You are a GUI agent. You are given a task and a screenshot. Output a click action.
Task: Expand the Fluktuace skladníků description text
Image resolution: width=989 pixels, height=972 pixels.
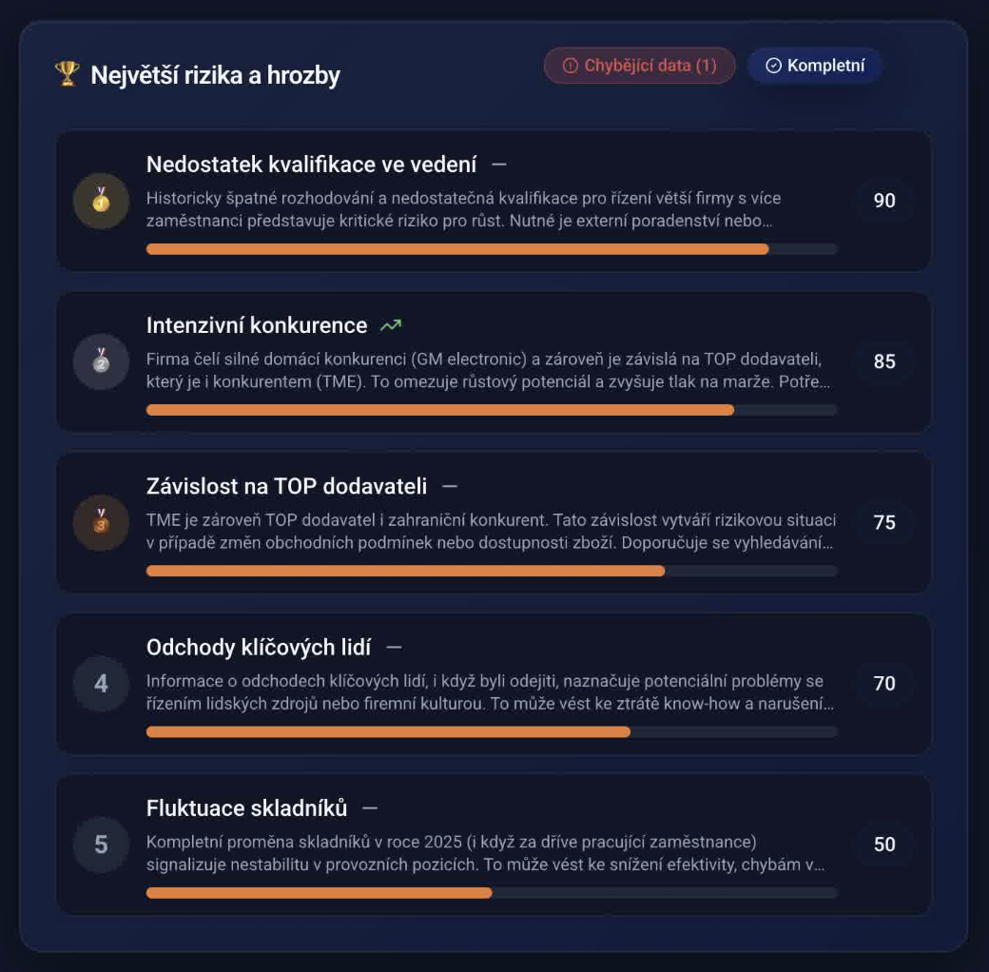(x=485, y=853)
